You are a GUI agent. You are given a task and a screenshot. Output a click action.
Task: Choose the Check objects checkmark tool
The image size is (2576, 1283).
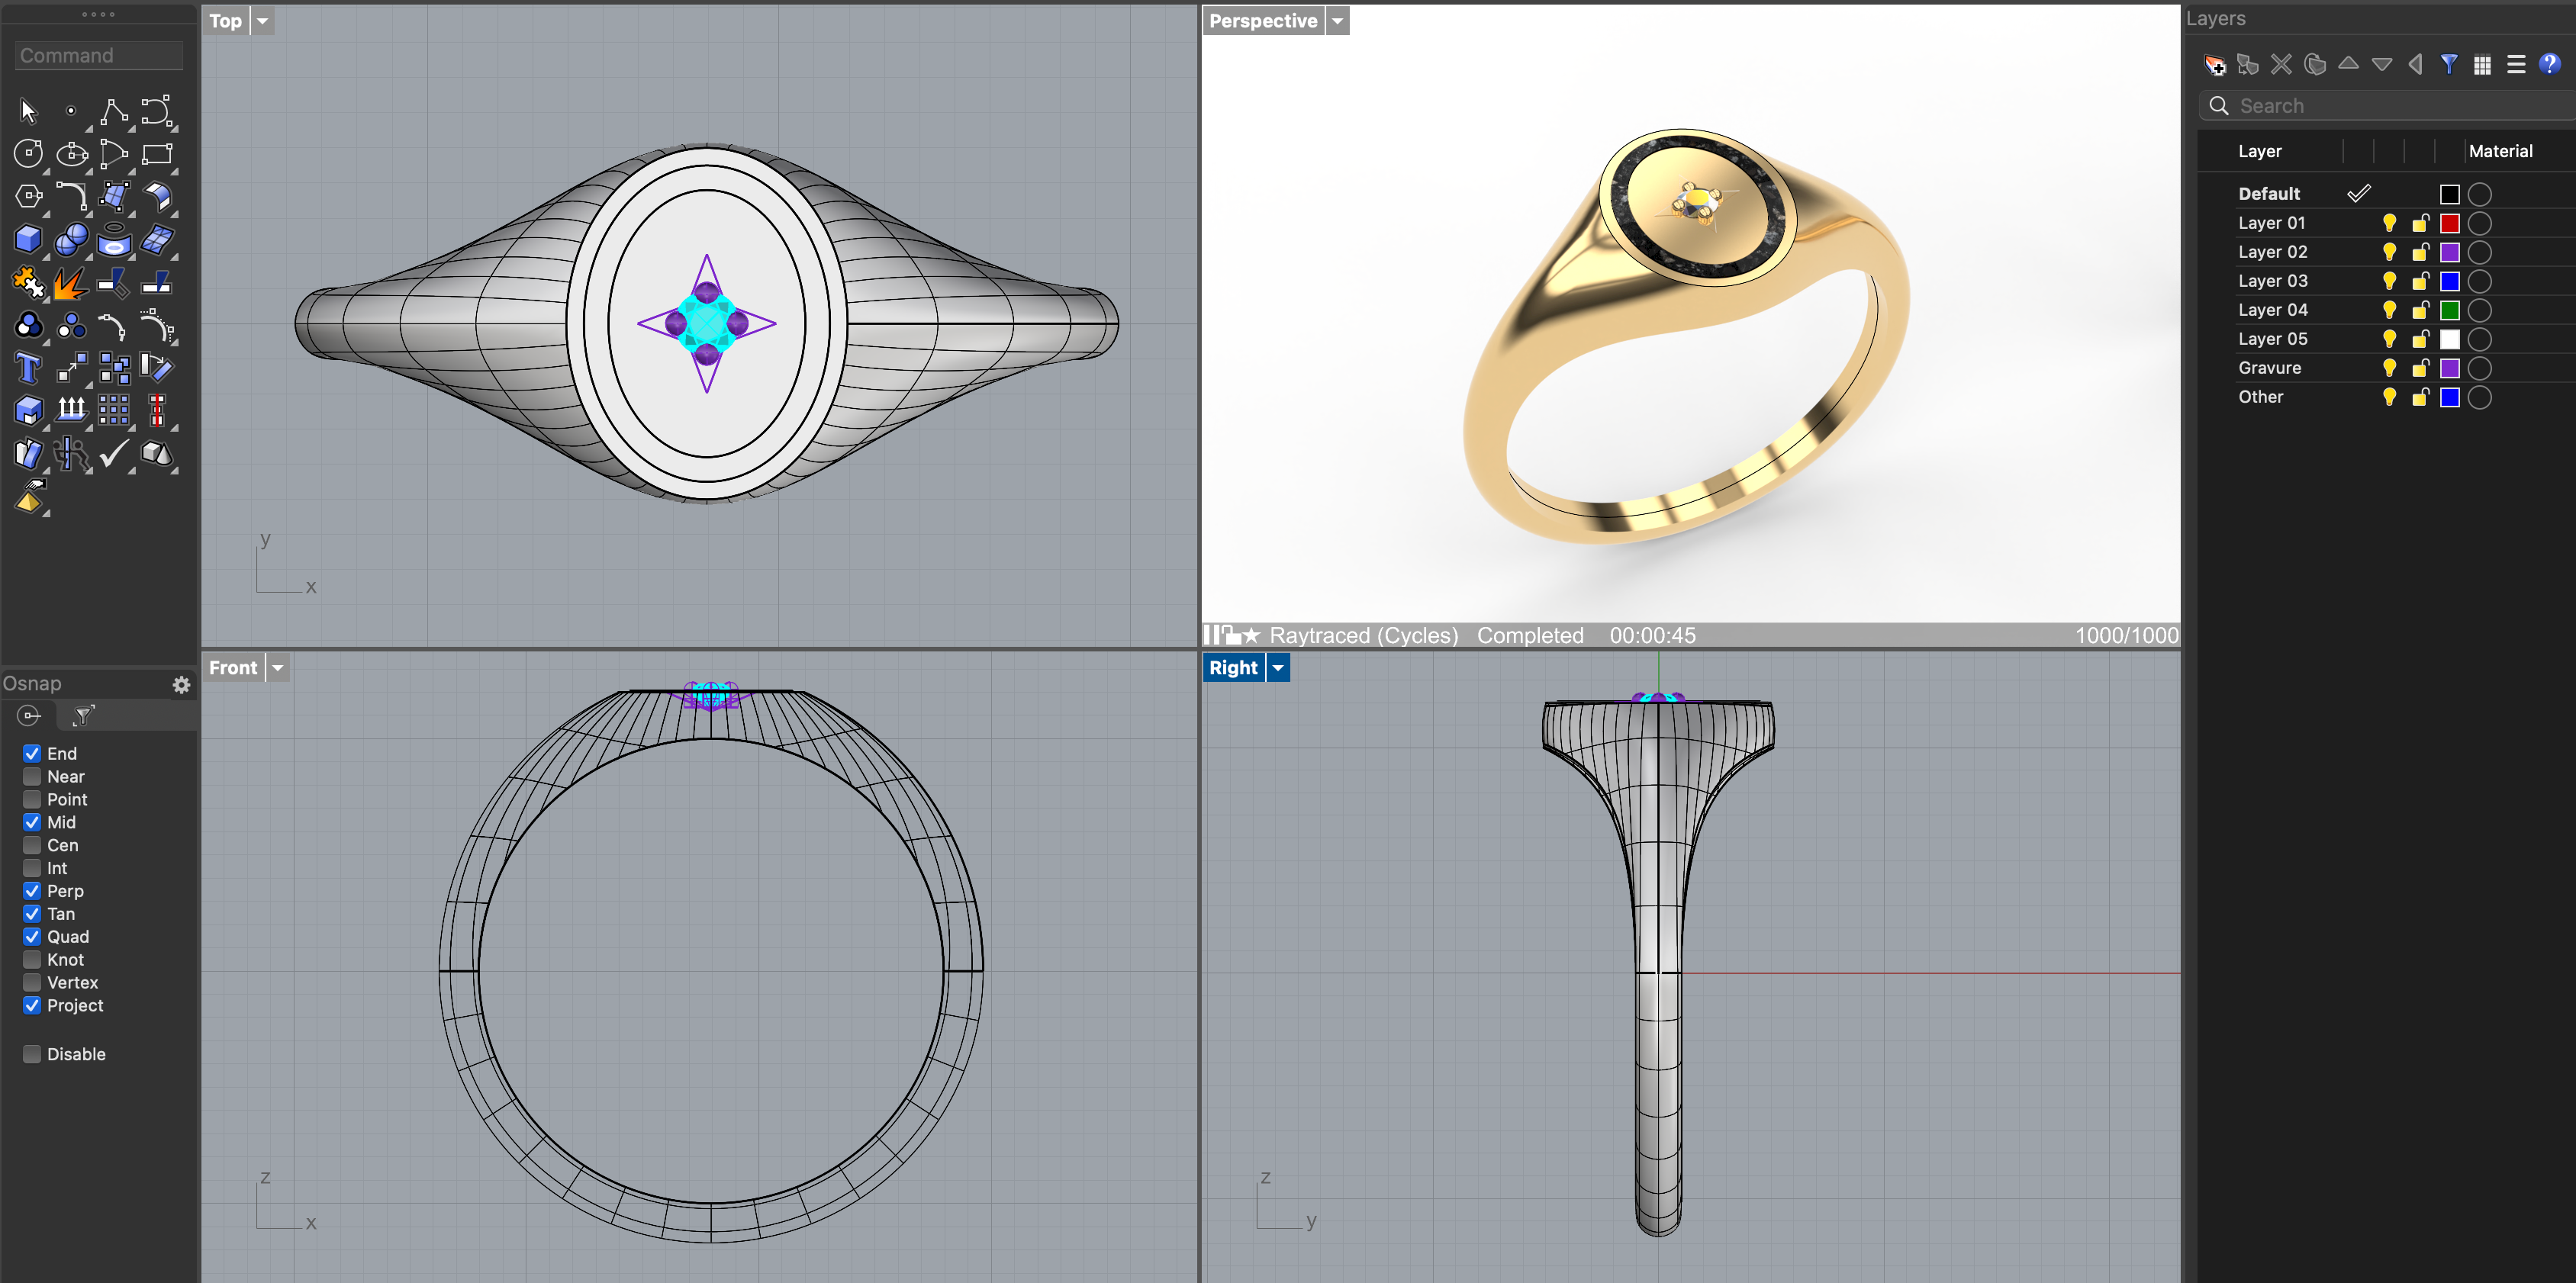pos(114,453)
